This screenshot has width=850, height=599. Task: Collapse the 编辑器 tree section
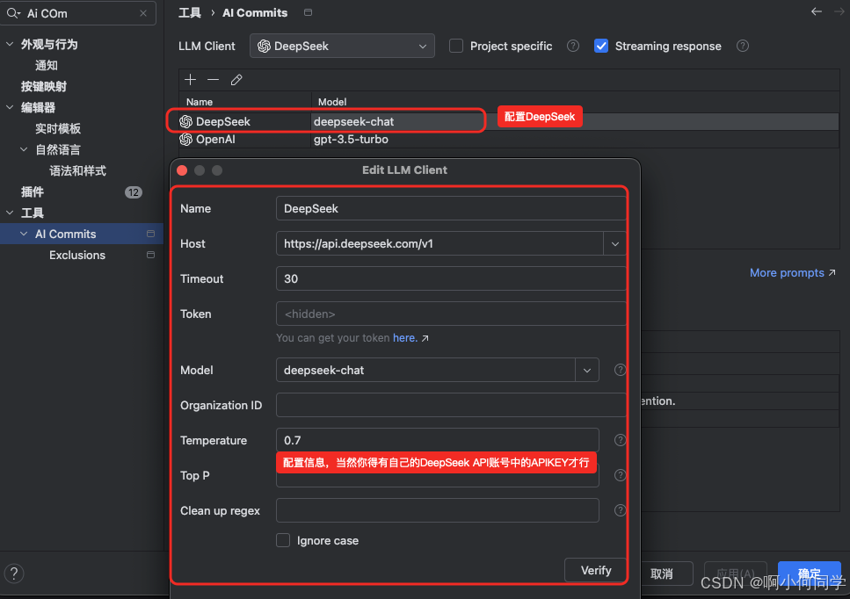pyautogui.click(x=10, y=108)
